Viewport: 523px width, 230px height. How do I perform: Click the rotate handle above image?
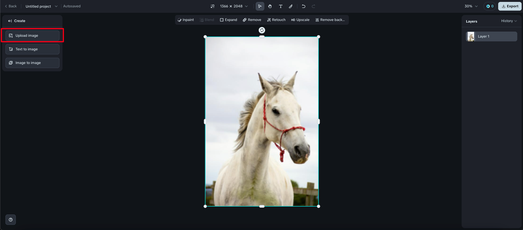tap(262, 30)
